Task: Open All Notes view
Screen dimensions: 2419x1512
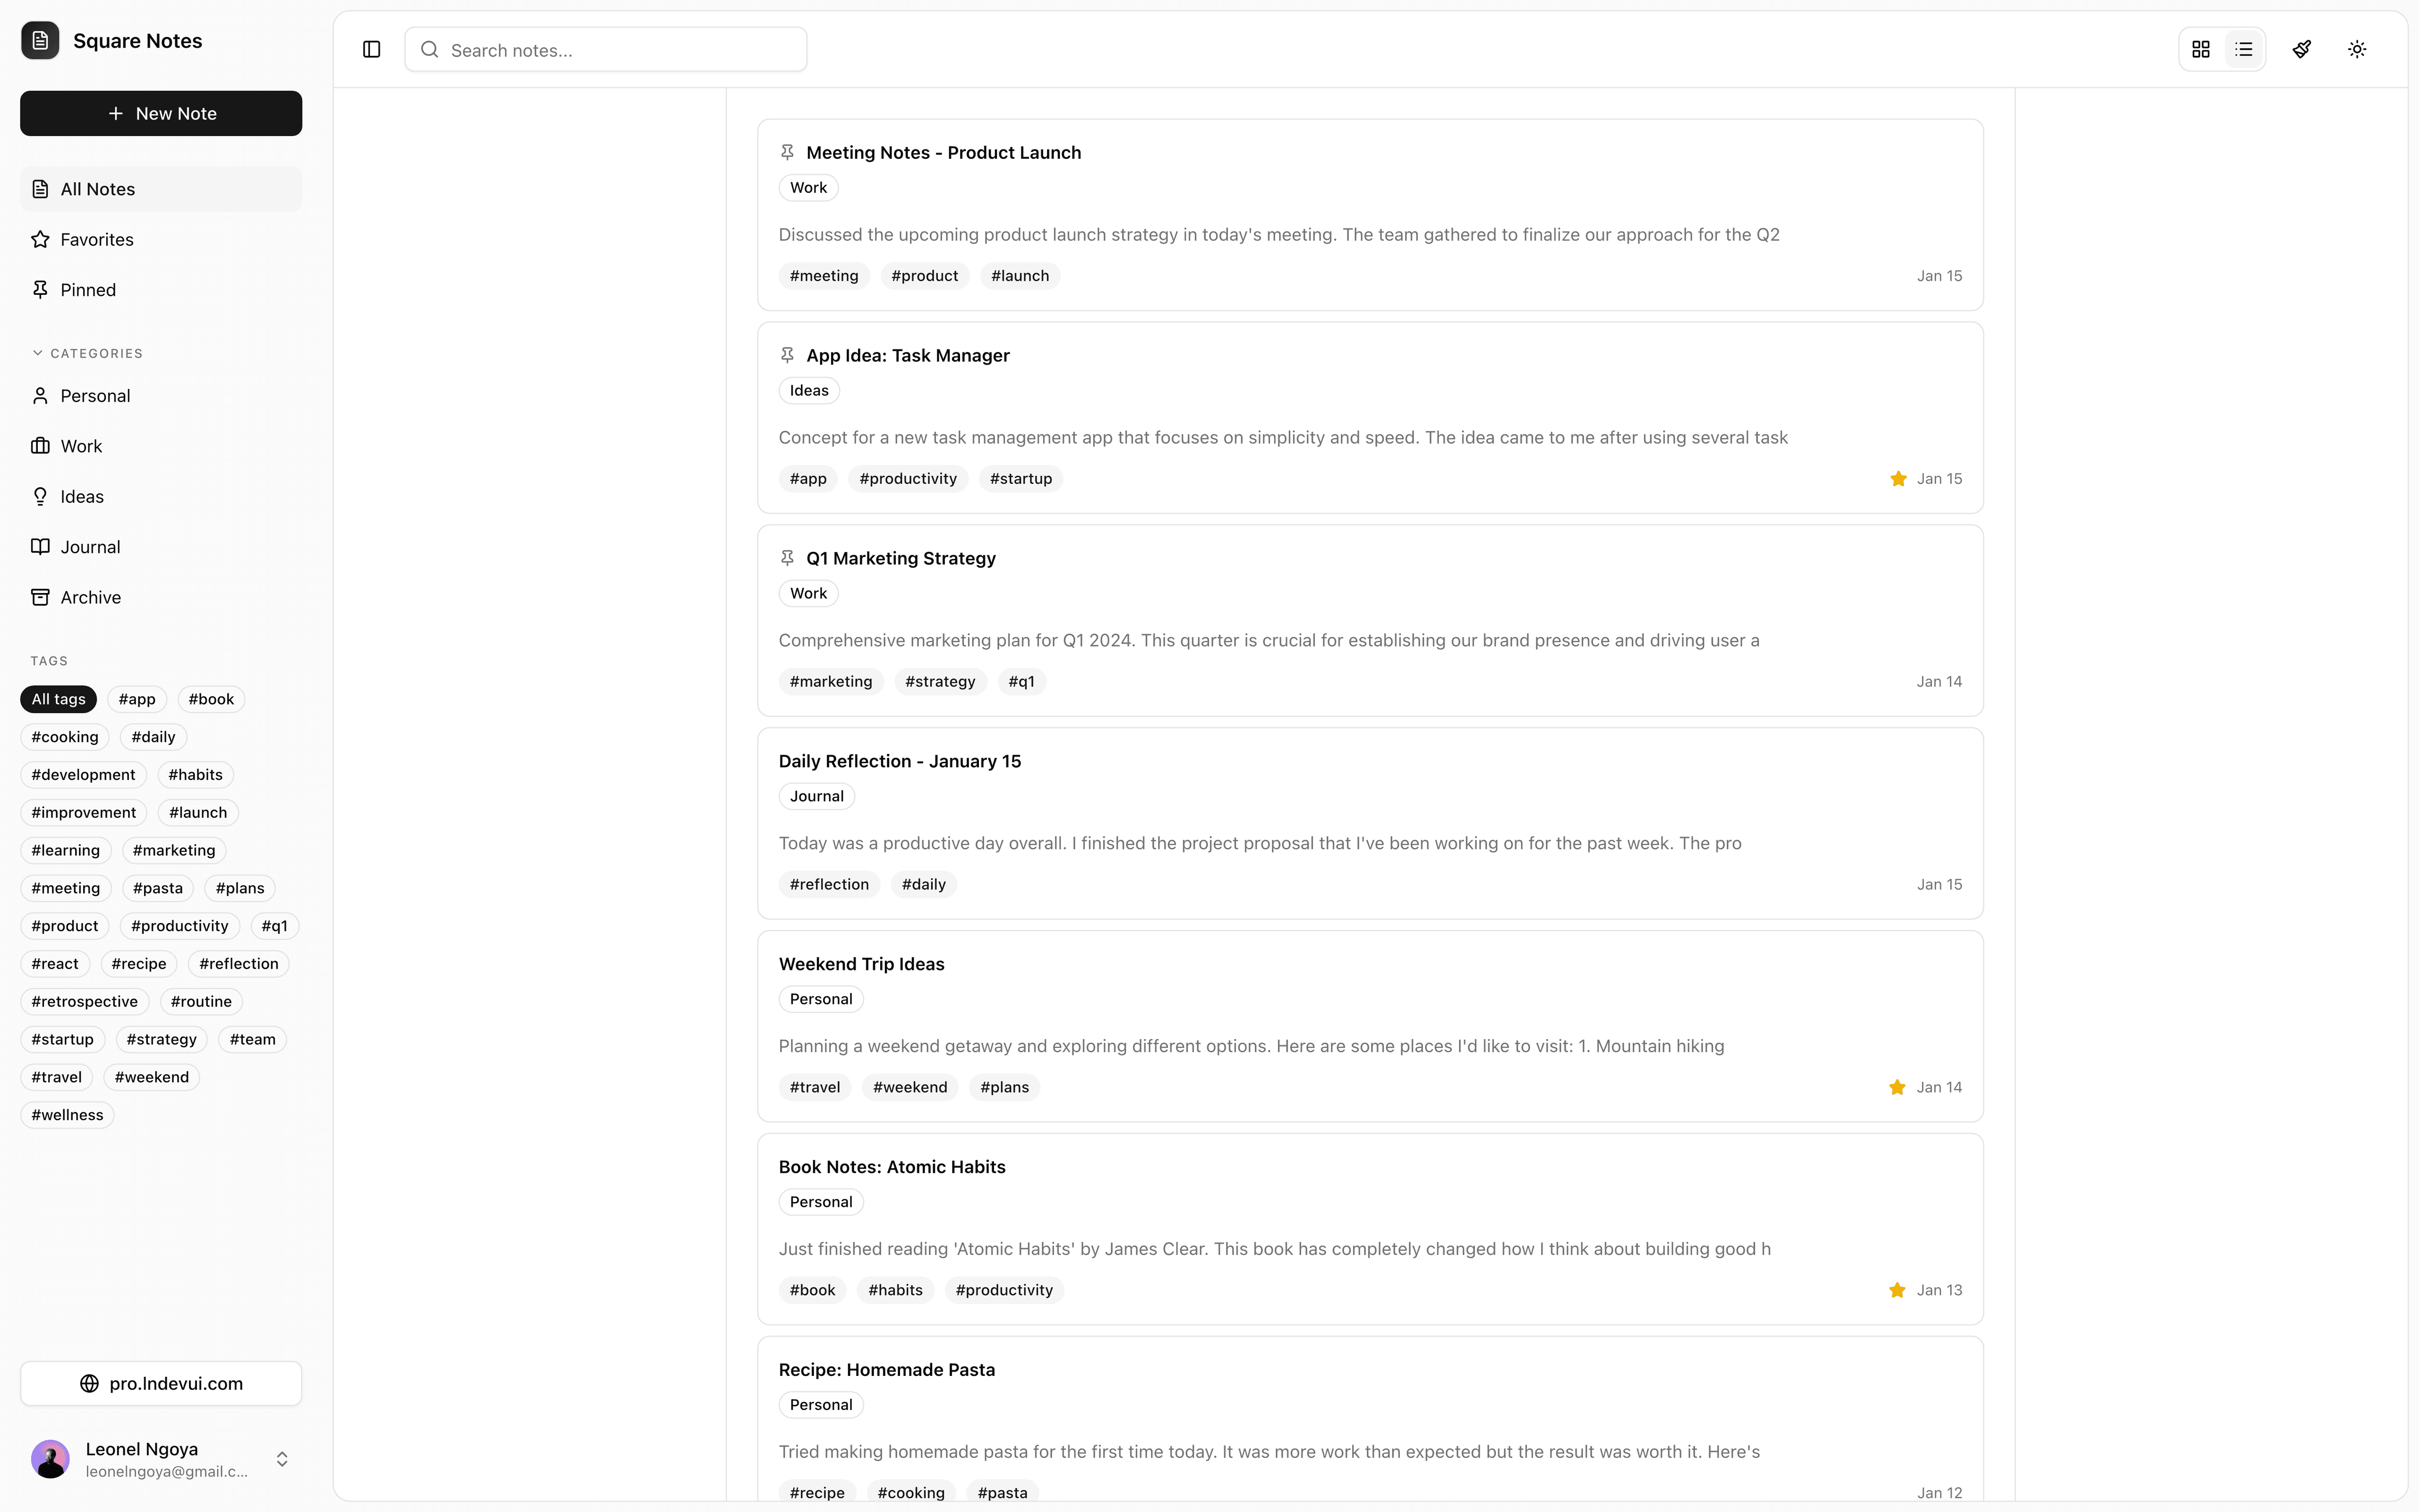Action: coord(161,189)
